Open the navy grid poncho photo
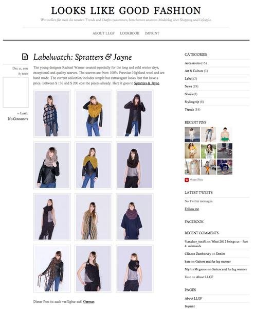The image size is (254, 309). pyautogui.click(x=52, y=113)
